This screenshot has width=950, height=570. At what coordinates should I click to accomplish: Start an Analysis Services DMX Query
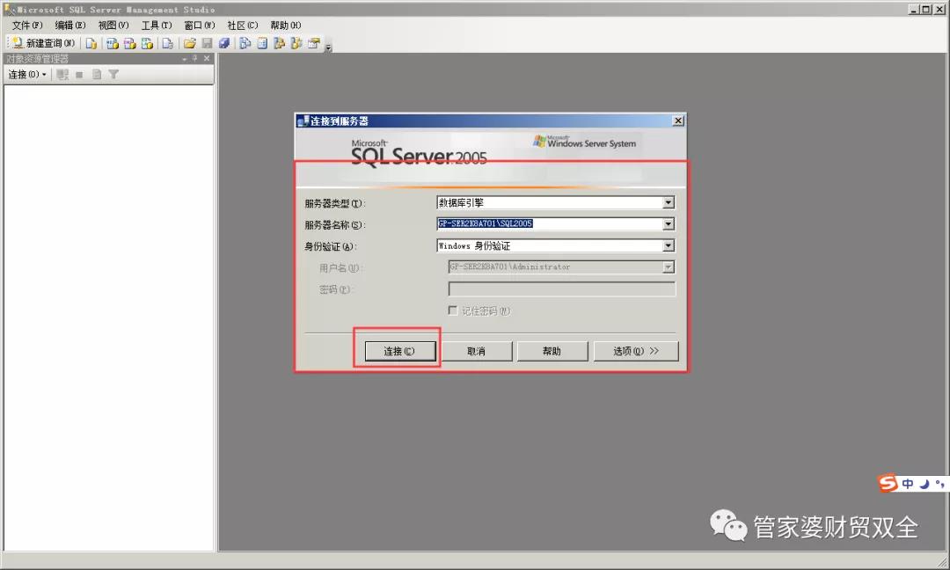(x=129, y=43)
